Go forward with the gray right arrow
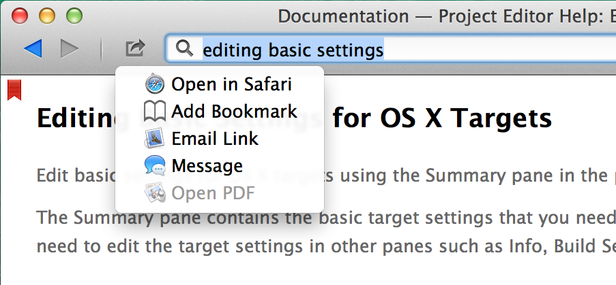The width and height of the screenshot is (616, 285). tap(70, 49)
